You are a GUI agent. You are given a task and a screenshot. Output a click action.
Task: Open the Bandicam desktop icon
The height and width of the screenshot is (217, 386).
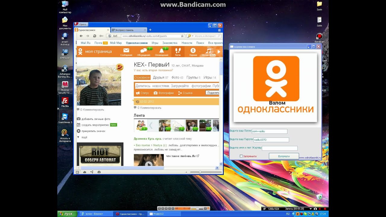coord(319,38)
